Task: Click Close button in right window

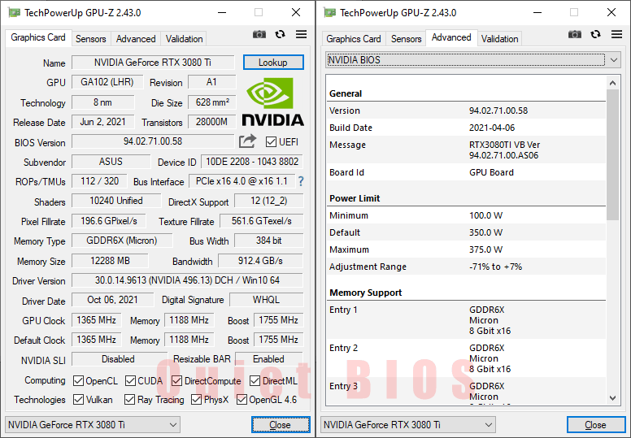Action: [x=596, y=425]
